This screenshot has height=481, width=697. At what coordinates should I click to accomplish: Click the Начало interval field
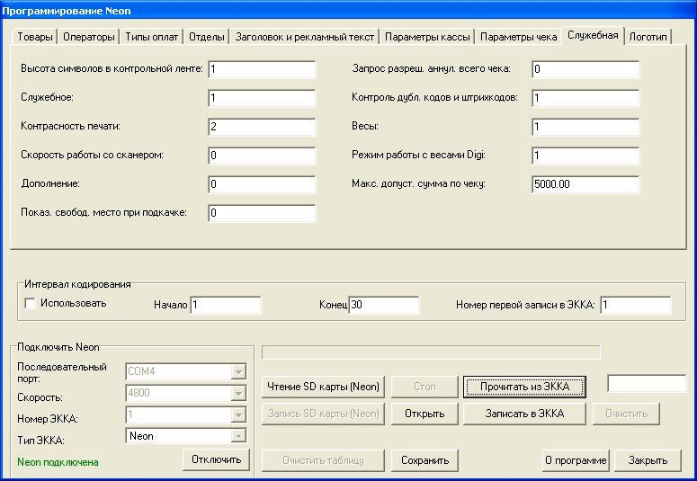tap(226, 306)
